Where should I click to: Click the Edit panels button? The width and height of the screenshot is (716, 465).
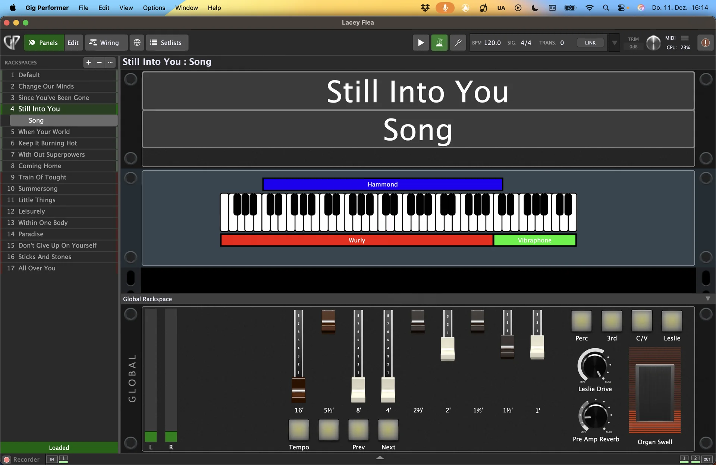[x=73, y=43]
